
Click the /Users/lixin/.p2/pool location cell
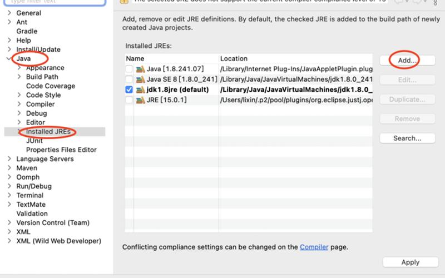pyautogui.click(x=296, y=100)
